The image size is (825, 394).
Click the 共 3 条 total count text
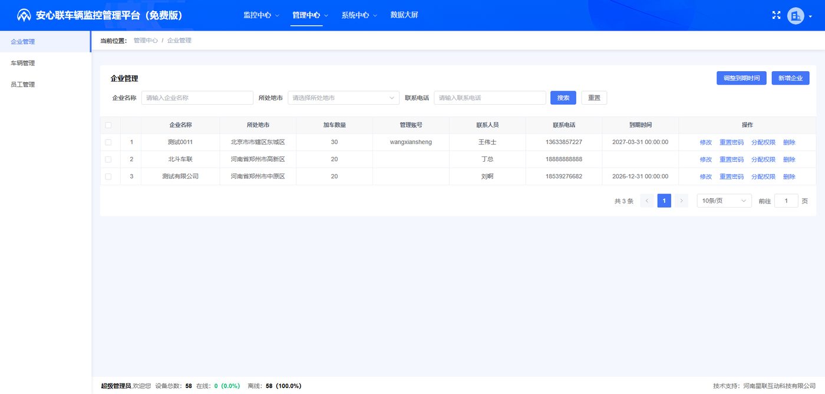pyautogui.click(x=623, y=201)
